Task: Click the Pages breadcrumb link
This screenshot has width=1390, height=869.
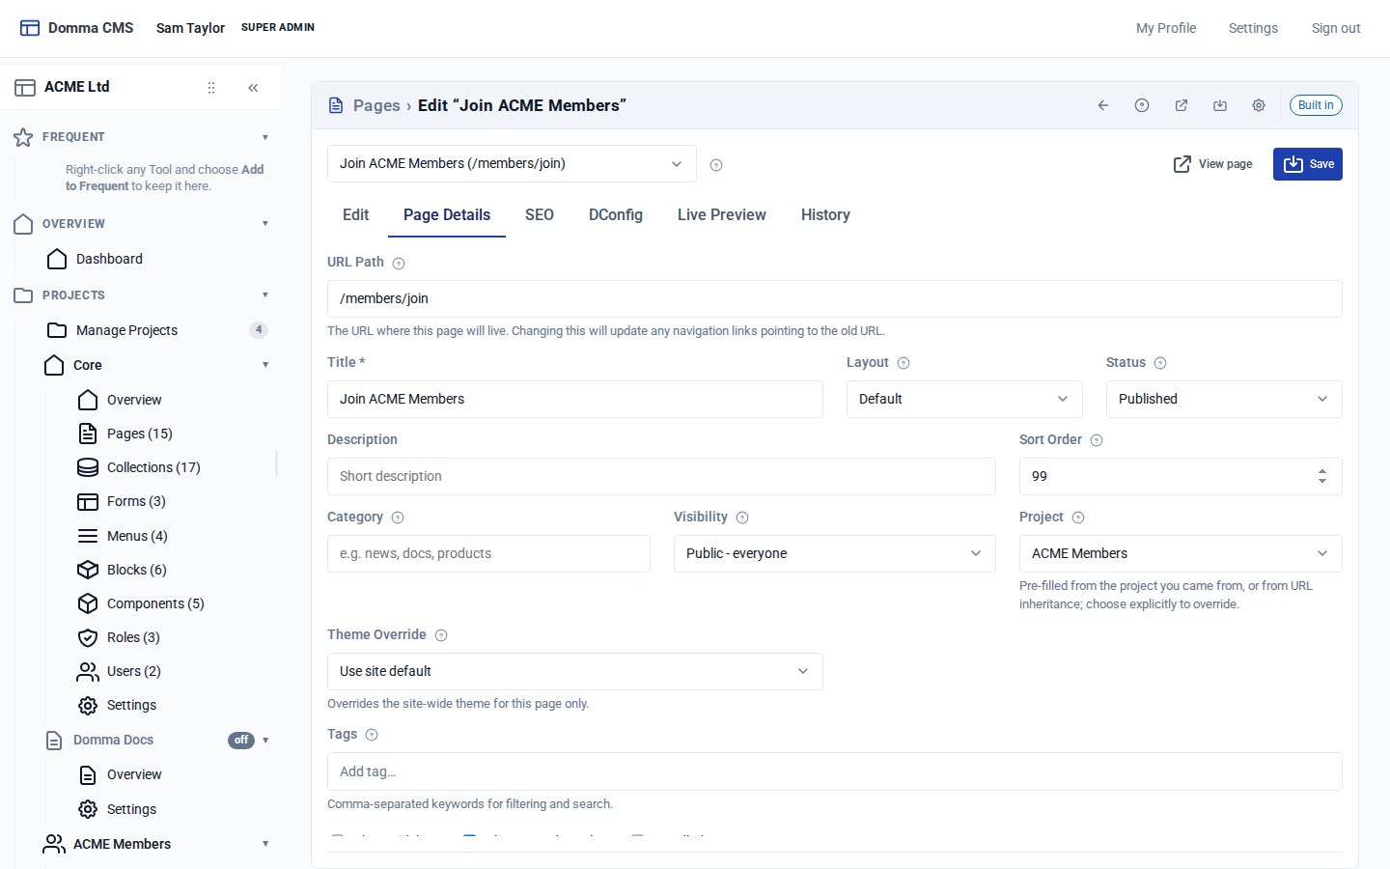Action: 376,105
